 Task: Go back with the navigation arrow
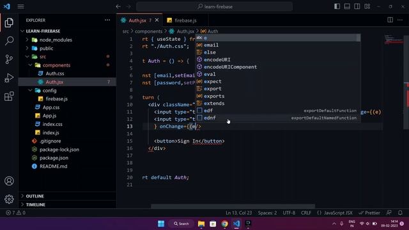click(x=118, y=6)
